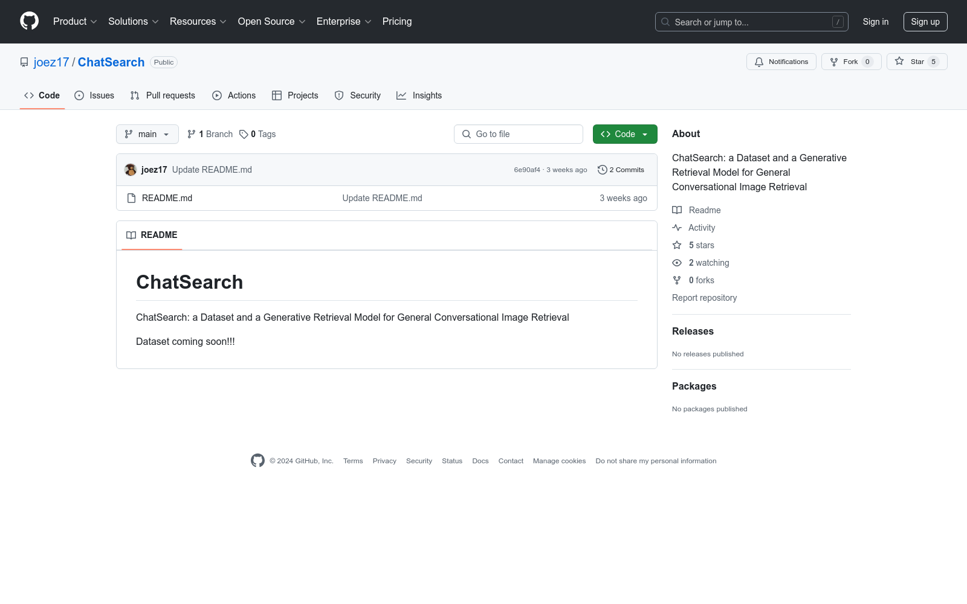Open the joez17 owner profile link
The height and width of the screenshot is (604, 967).
(x=51, y=62)
